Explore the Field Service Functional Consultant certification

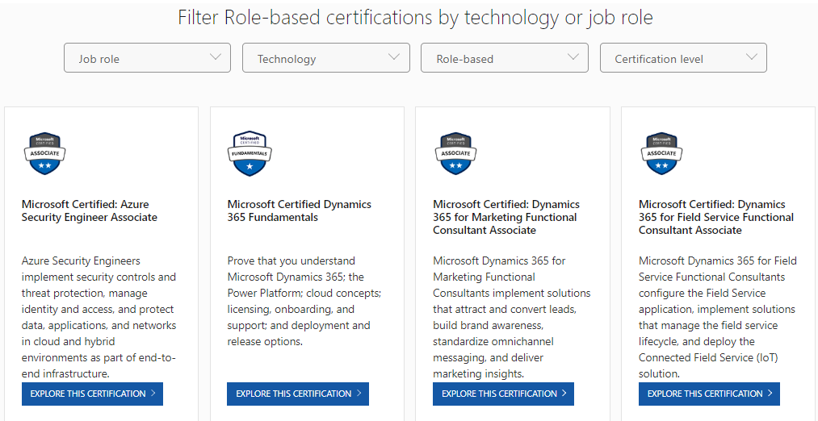click(x=709, y=394)
